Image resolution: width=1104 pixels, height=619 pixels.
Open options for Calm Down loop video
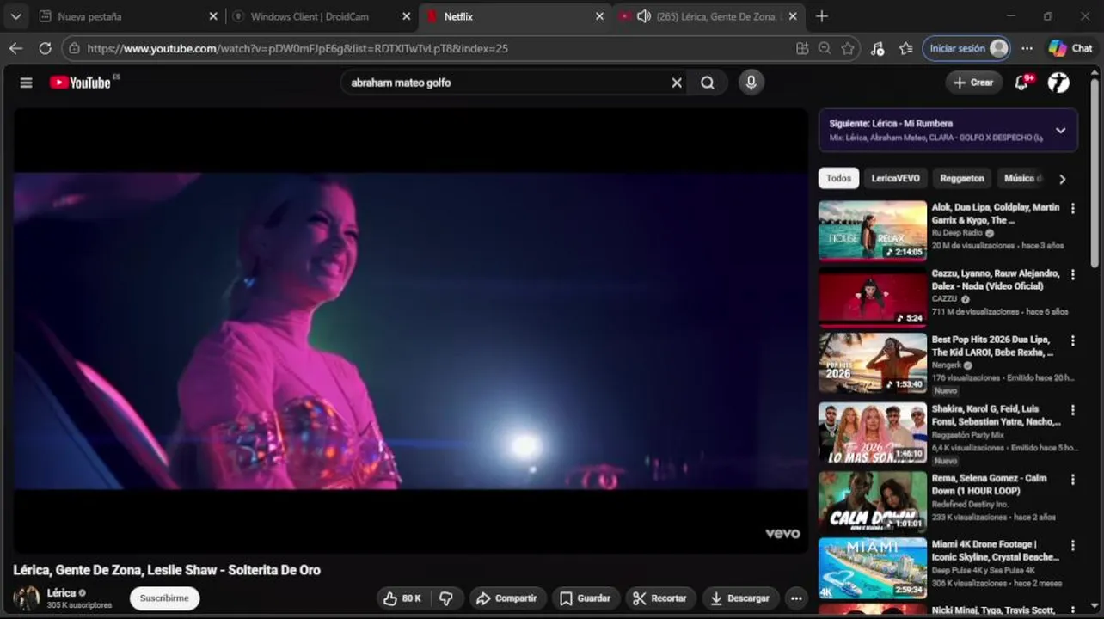1072,479
